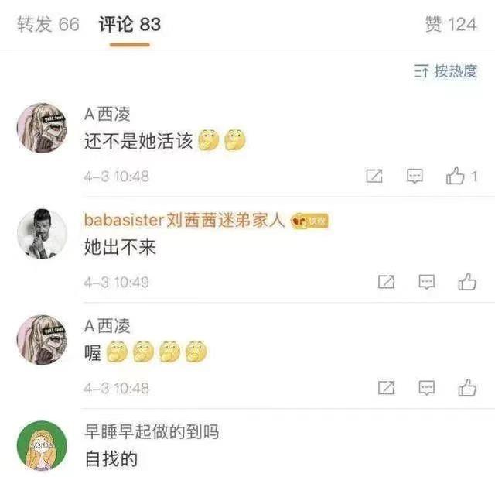
Task: Tap reply icon on 还不是她活该 comment
Action: click(x=415, y=176)
